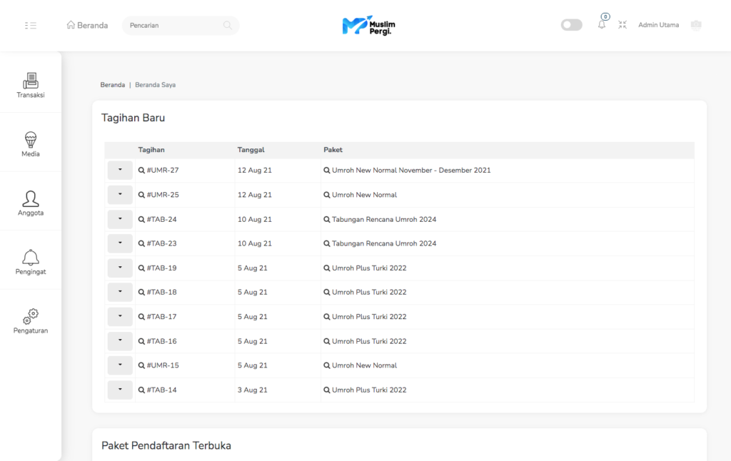Click the magnifier icon in search box

(x=228, y=26)
